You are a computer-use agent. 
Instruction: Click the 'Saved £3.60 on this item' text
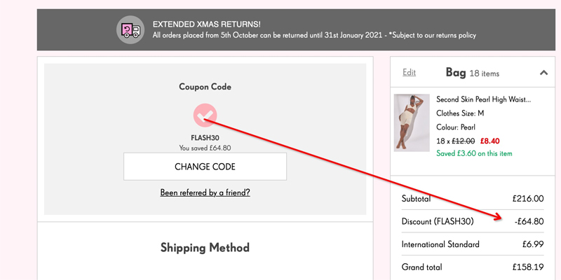(x=474, y=153)
